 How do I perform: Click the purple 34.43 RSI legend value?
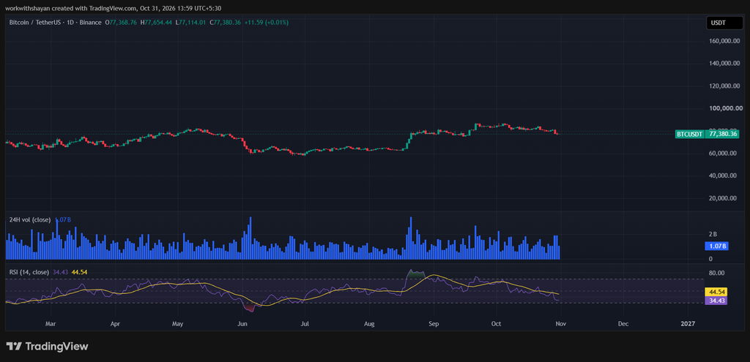60,272
